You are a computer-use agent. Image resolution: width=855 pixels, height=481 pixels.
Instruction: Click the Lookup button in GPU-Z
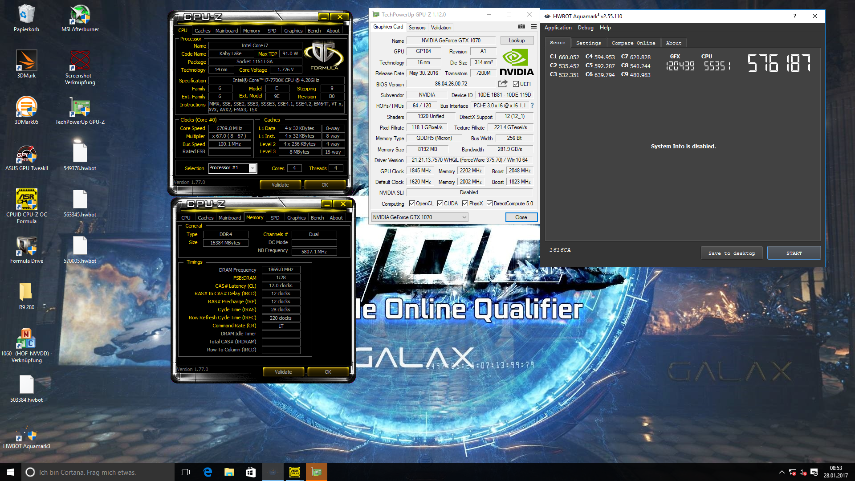tap(517, 41)
